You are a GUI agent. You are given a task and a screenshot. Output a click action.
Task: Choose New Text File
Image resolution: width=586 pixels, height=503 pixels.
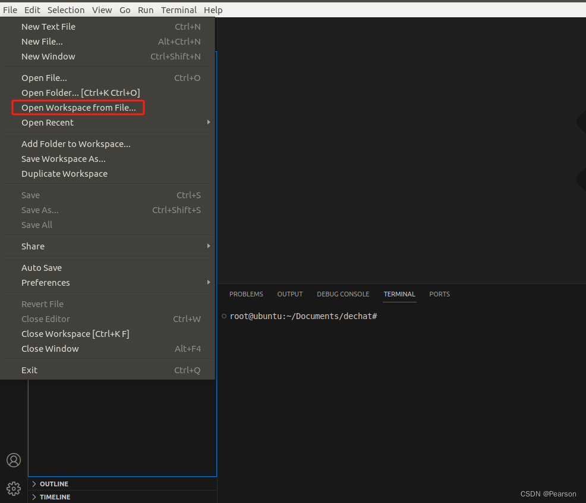[48, 26]
